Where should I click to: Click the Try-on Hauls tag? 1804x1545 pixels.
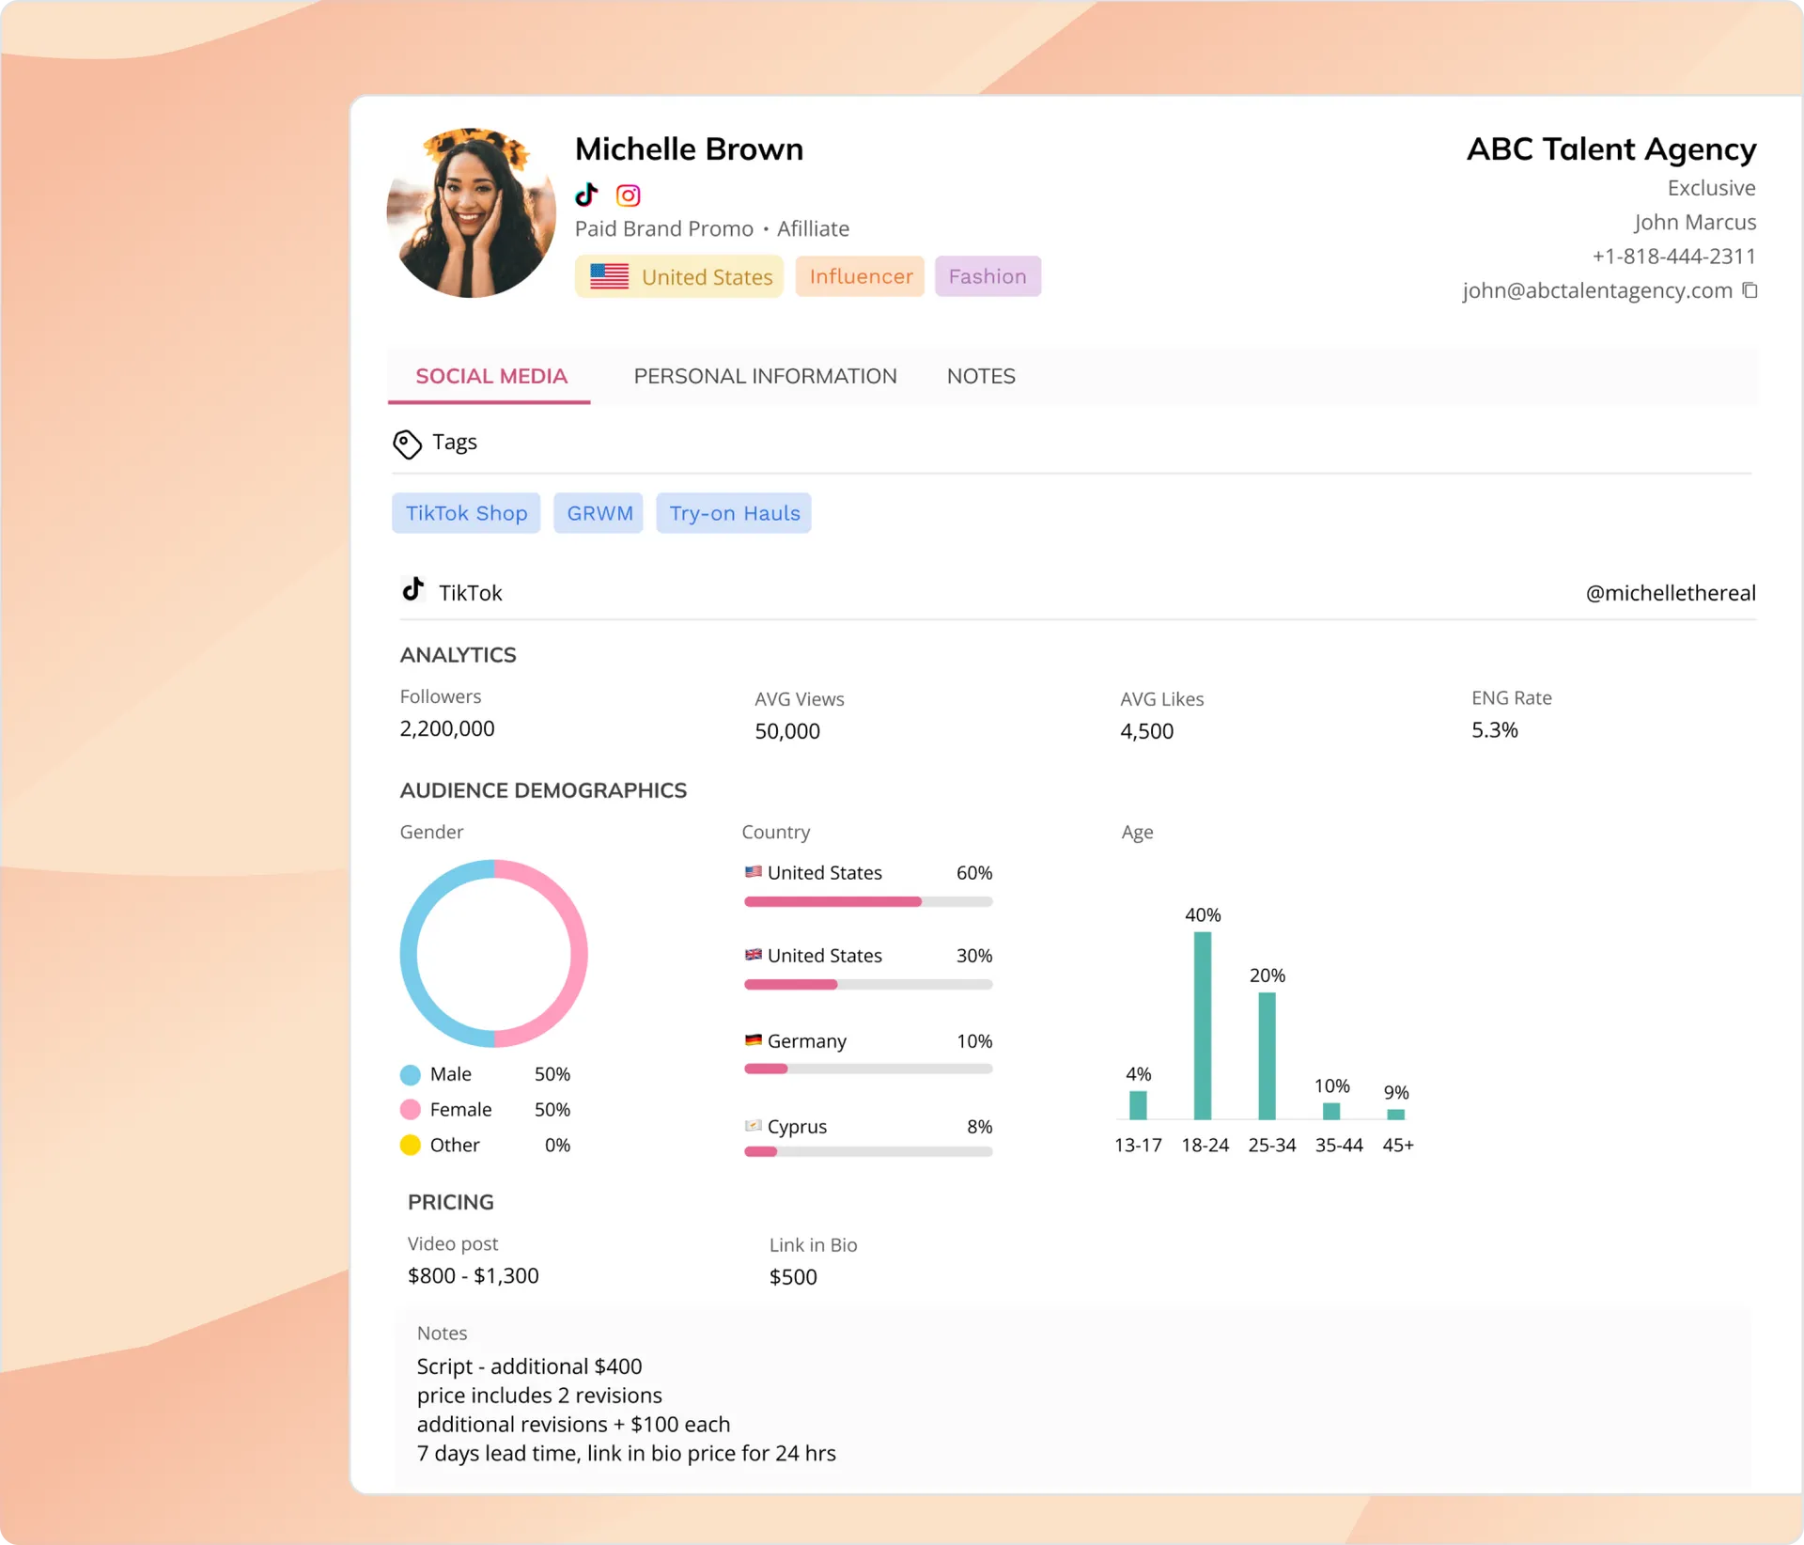click(734, 513)
